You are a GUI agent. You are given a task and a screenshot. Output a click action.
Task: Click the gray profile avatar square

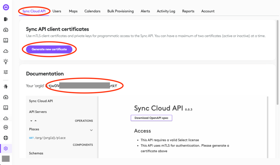pyautogui.click(x=6, y=159)
